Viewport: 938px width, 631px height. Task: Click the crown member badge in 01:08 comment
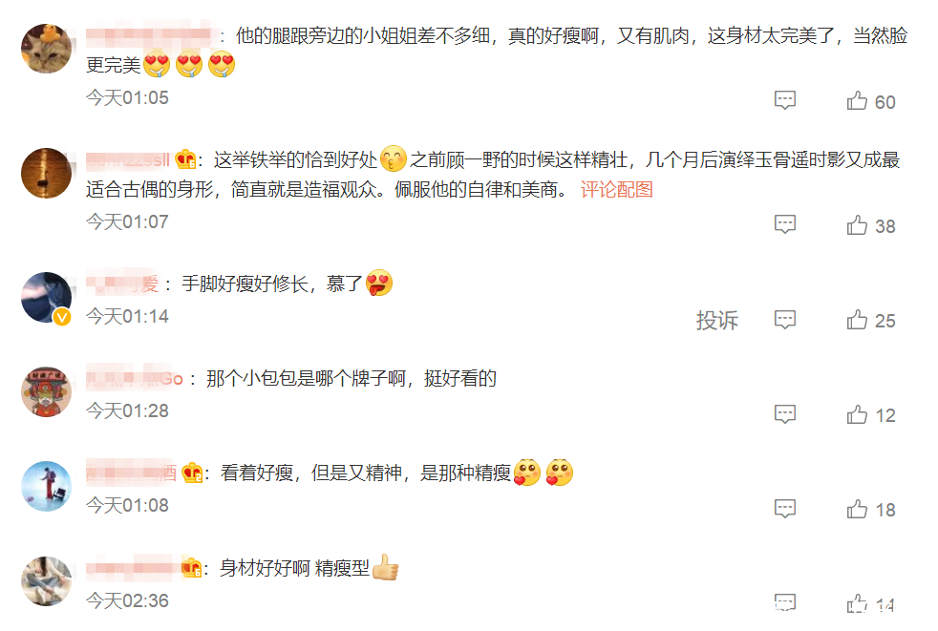click(x=193, y=473)
